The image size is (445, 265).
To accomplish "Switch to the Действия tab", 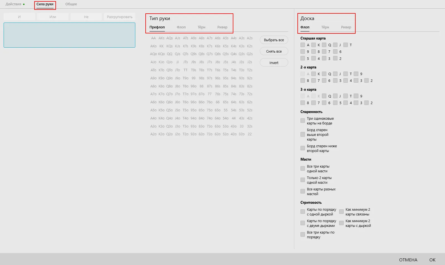I will point(13,4).
